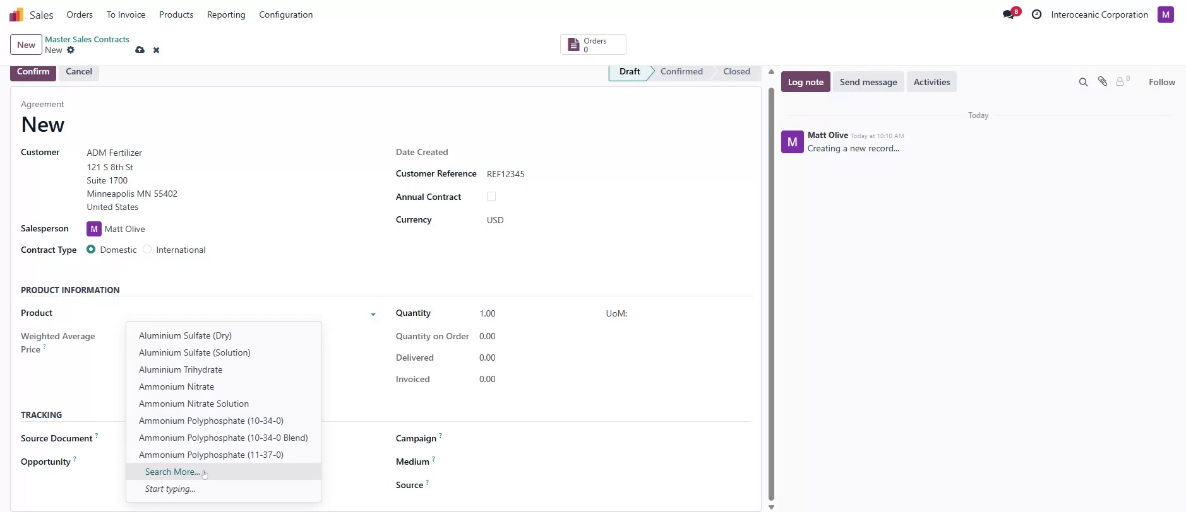Go to Master Sales Contracts breadcrumb
This screenshot has width=1186, height=512.
(87, 39)
